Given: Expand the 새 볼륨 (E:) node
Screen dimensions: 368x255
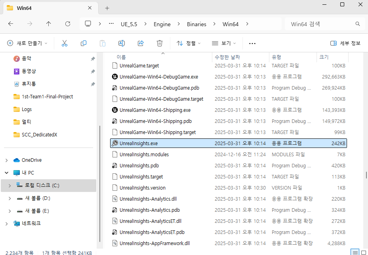Looking at the screenshot, I should [x=10, y=211].
